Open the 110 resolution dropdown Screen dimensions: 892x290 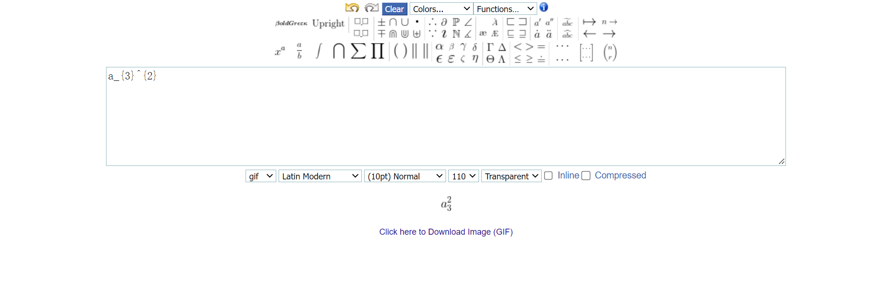(464, 176)
